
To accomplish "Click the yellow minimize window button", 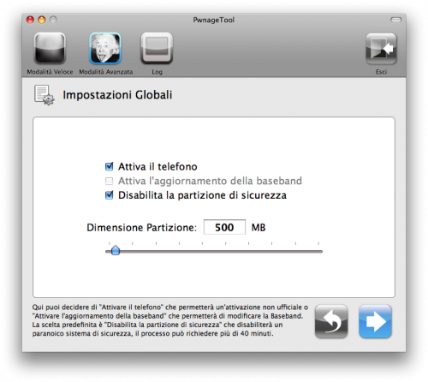I will tap(42, 20).
